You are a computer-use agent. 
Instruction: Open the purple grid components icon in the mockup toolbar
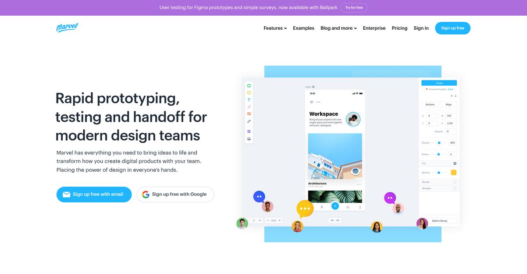[x=249, y=131]
